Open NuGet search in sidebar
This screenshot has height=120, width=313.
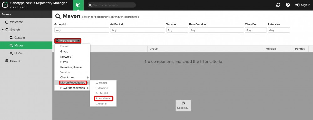click(19, 53)
